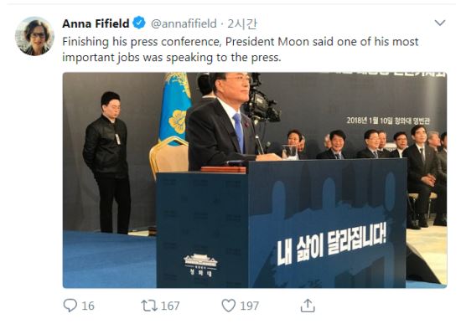The image size is (461, 324).
Task: Like the tweet with the heart icon
Action: (x=229, y=306)
